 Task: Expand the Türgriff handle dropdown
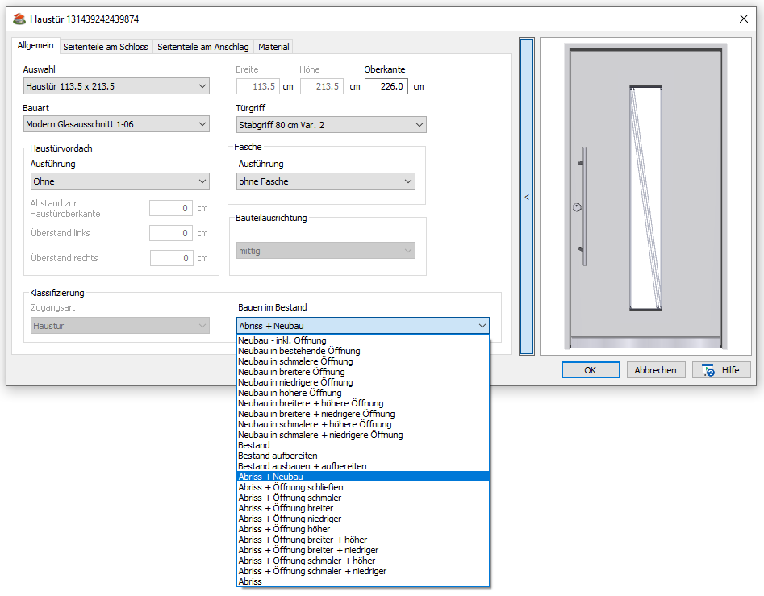click(331, 124)
